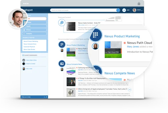Click the Recently Visited section heading
Image resolution: width=168 pixels, height=113 pixels.
coord(28,38)
